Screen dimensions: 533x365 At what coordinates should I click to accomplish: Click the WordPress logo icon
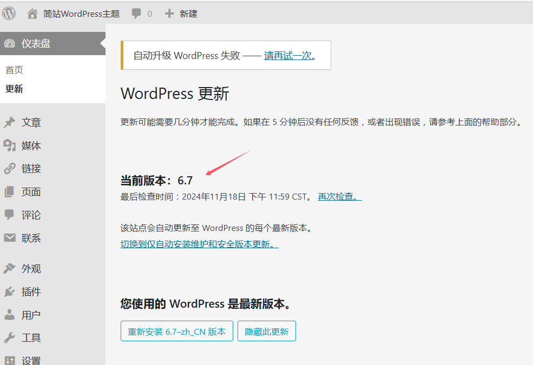9,14
